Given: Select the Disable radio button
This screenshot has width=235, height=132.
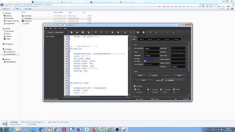Looking at the screenshot, I should click(x=174, y=89).
